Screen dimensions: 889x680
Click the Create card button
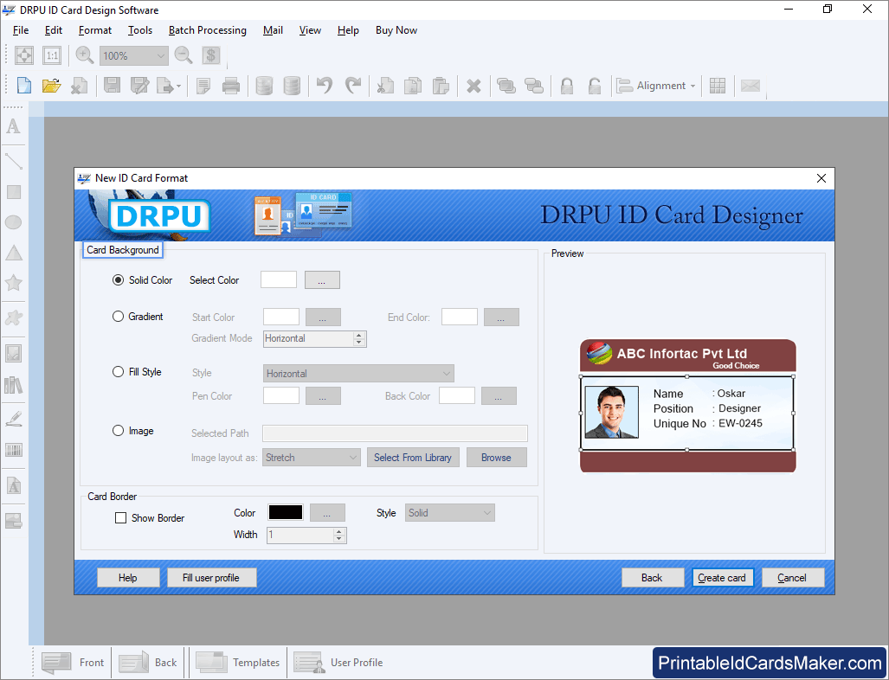point(722,577)
